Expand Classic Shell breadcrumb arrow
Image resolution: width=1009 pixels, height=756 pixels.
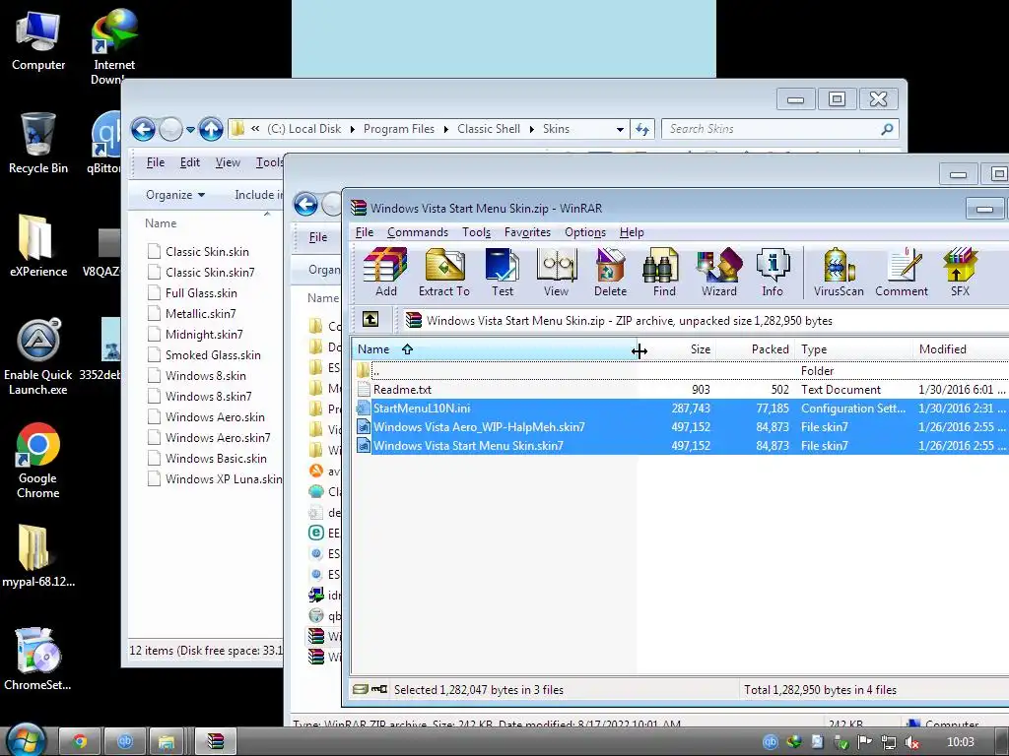coord(531,129)
